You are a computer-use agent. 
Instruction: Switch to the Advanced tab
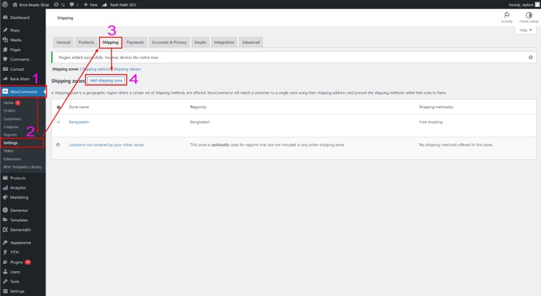(x=251, y=42)
